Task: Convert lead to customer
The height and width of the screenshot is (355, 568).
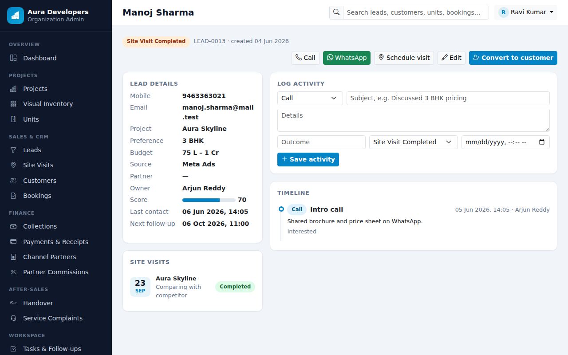Action: [513, 58]
